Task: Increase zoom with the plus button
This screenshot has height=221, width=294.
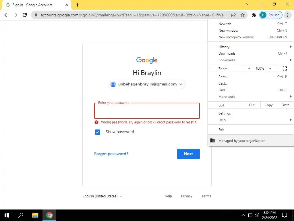Action: point(270,68)
